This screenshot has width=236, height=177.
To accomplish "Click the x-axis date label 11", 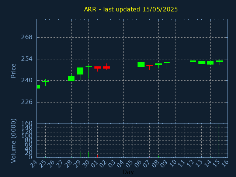I will point(182,163).
